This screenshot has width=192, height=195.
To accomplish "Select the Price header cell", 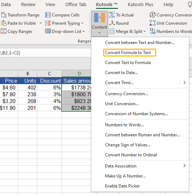I will pyautogui.click(x=9, y=81).
